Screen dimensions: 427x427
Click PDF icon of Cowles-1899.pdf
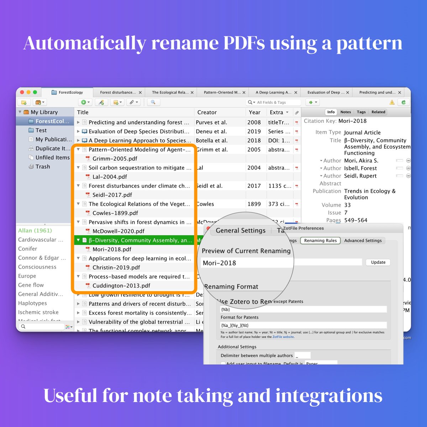(x=88, y=213)
